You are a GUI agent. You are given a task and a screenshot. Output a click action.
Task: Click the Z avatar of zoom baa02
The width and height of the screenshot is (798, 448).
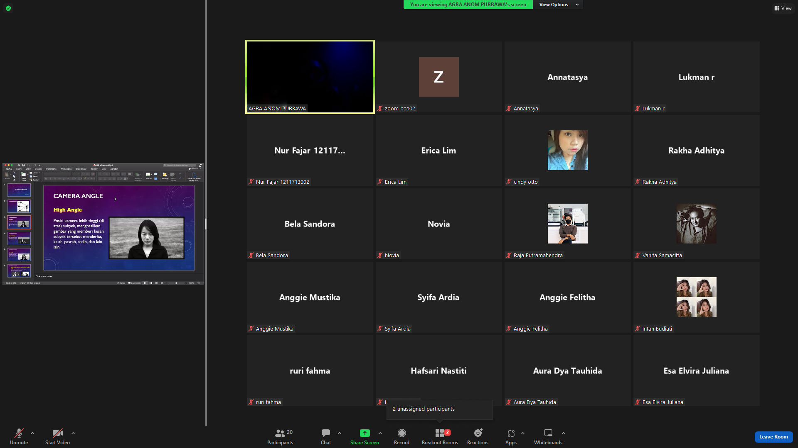click(x=438, y=77)
